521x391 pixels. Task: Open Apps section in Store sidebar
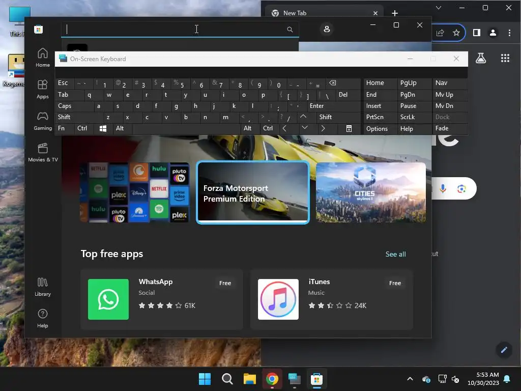tap(43, 89)
